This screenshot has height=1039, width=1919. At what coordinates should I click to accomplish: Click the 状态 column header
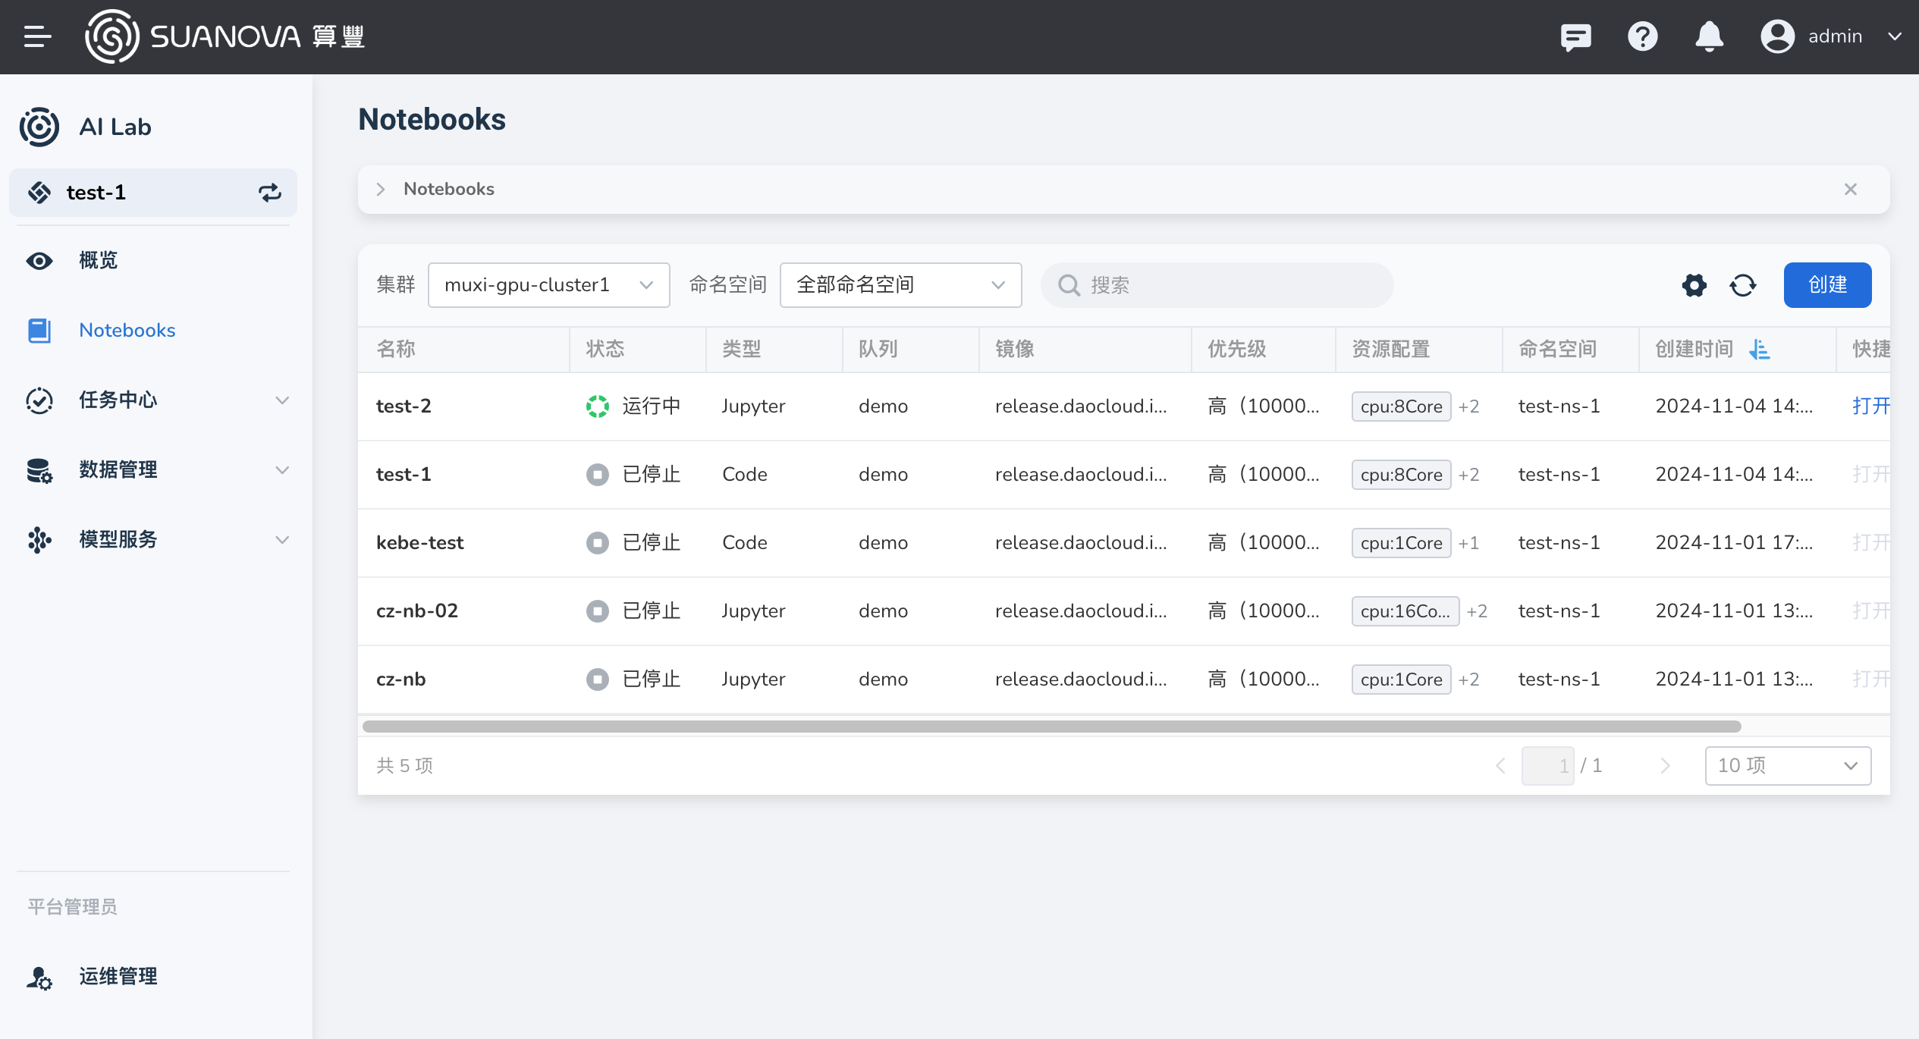click(x=605, y=349)
